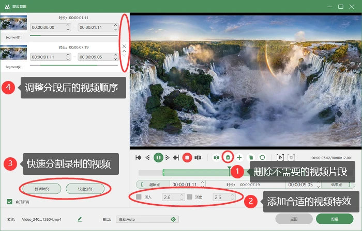The width and height of the screenshot is (362, 231).
Task: Click the circular reset arrow icon
Action: coord(262,158)
